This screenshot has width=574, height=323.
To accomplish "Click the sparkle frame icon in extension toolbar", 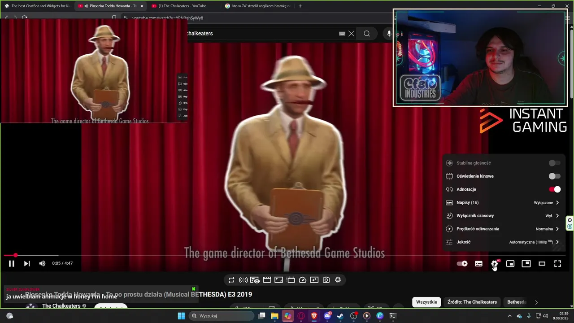I will coord(314,280).
